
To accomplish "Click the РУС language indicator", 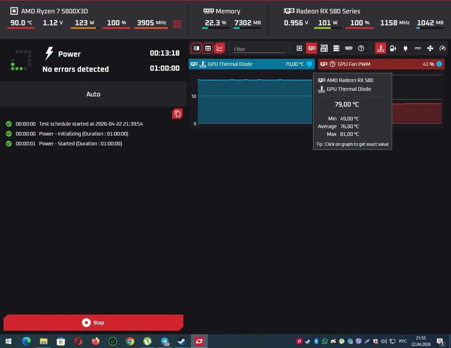I will (403, 341).
